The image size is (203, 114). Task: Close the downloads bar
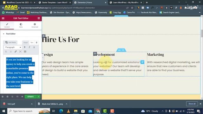coord(200,104)
